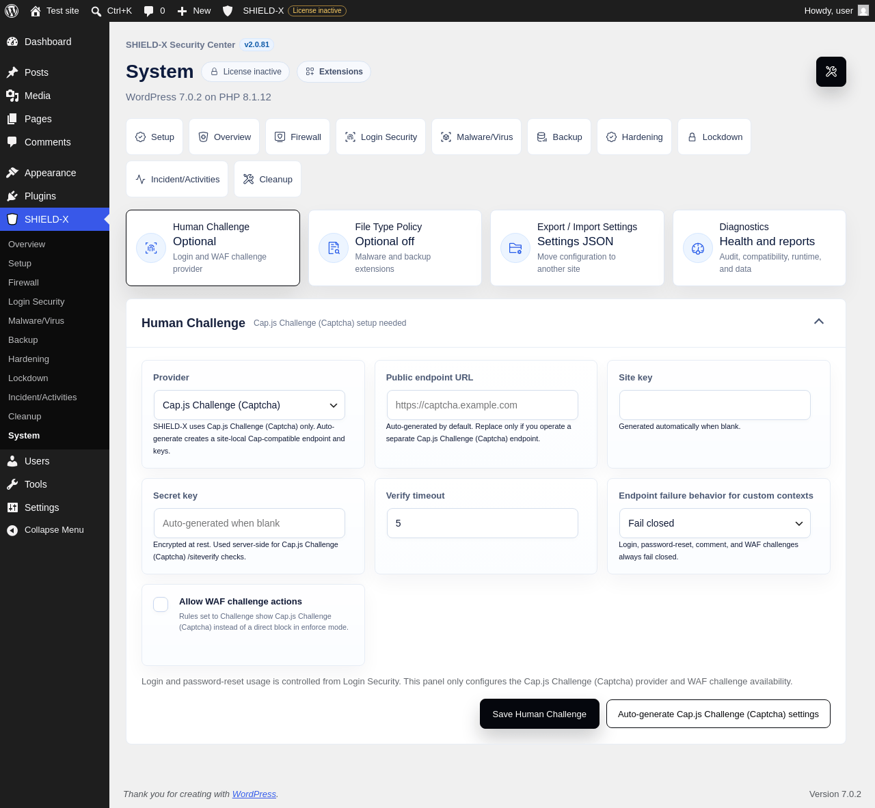Click the Export / Import Settings folder icon

515,248
